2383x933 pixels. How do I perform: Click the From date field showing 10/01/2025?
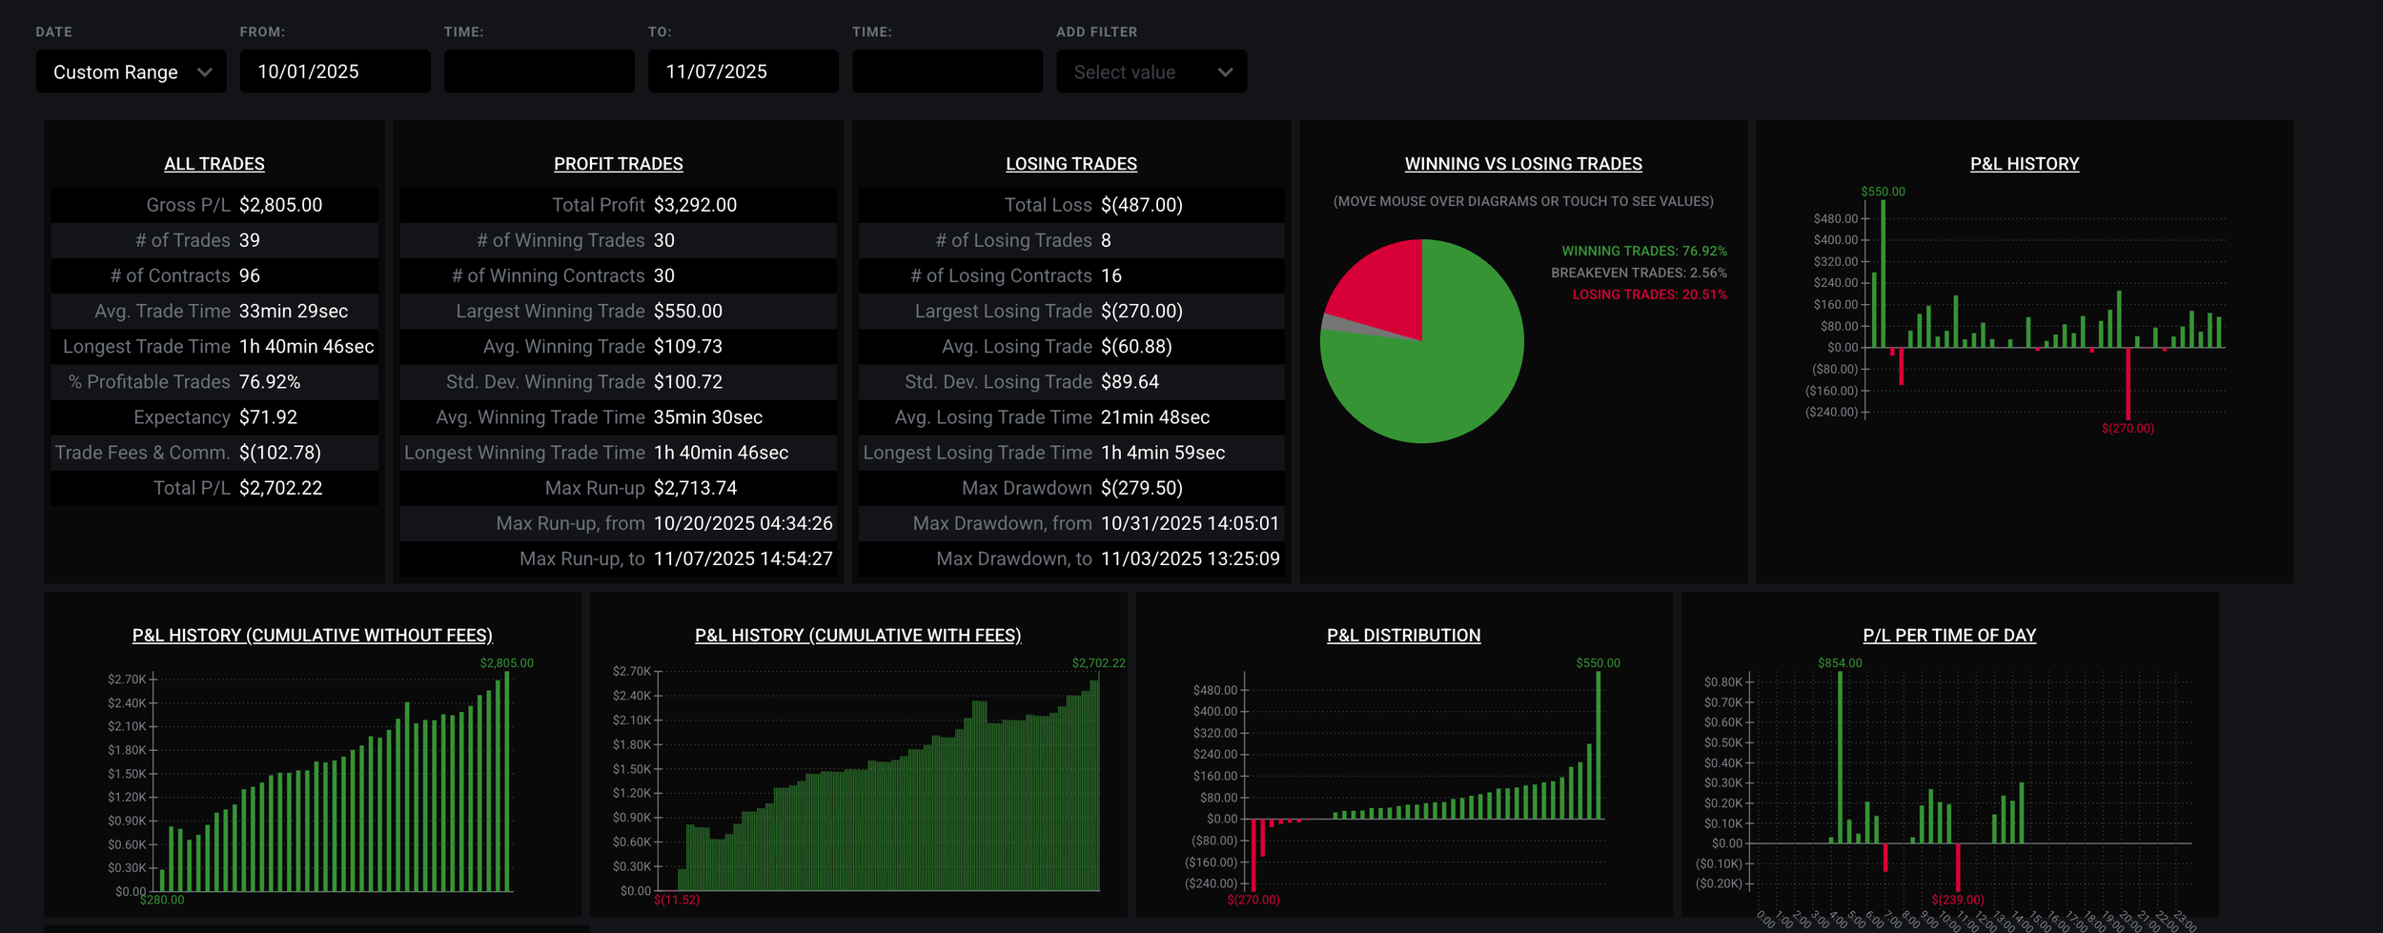tap(334, 71)
